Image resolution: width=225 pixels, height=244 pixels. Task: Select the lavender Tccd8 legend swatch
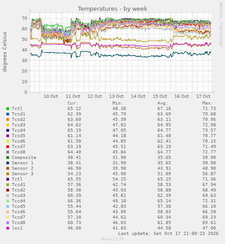point(8,223)
